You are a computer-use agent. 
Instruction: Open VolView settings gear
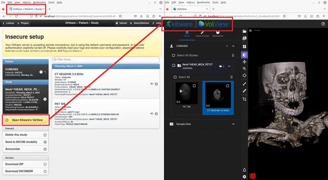pyautogui.click(x=245, y=177)
